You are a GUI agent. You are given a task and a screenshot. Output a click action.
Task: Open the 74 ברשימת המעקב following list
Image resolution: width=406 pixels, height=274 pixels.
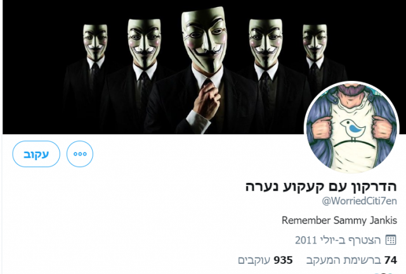coord(351,260)
